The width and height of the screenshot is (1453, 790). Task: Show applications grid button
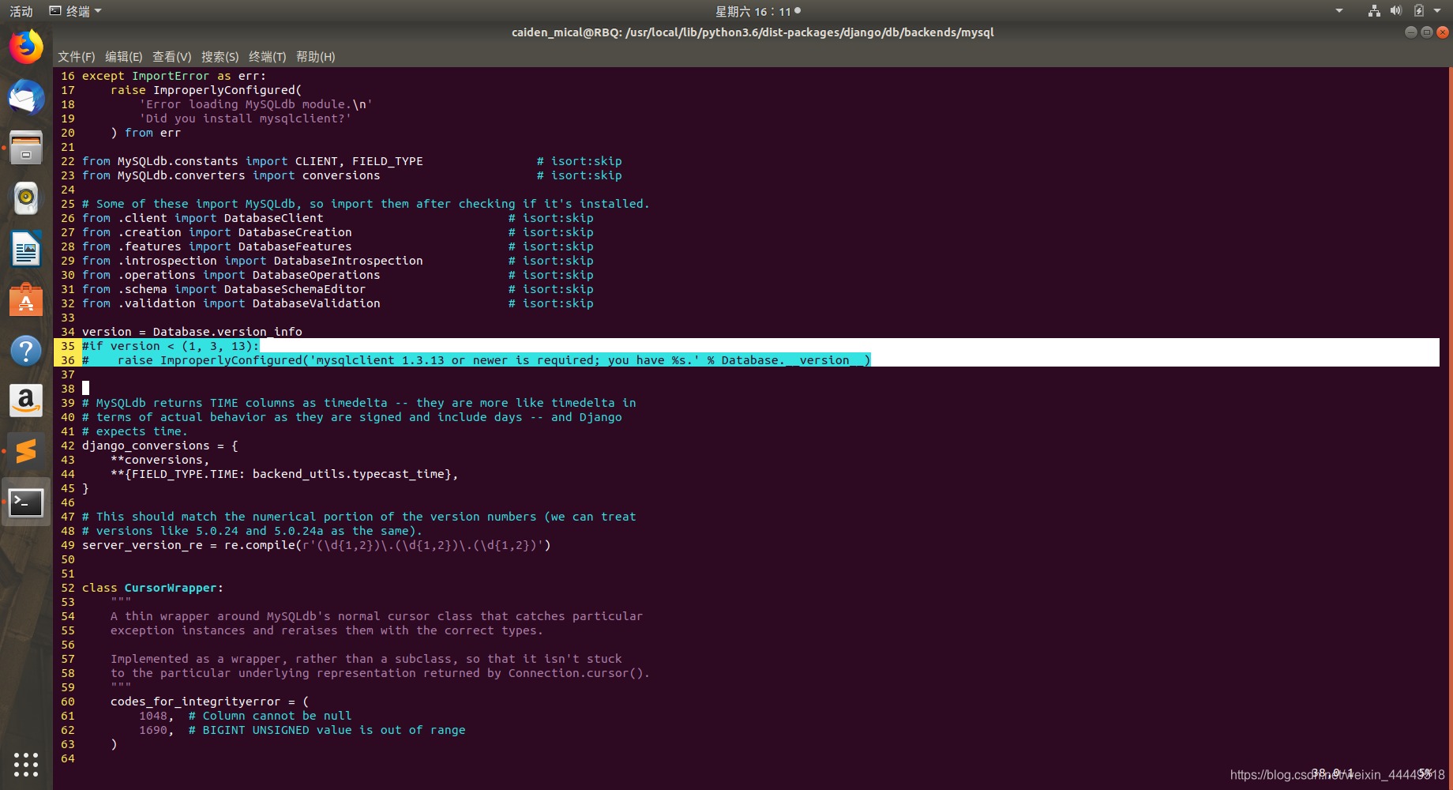(26, 764)
